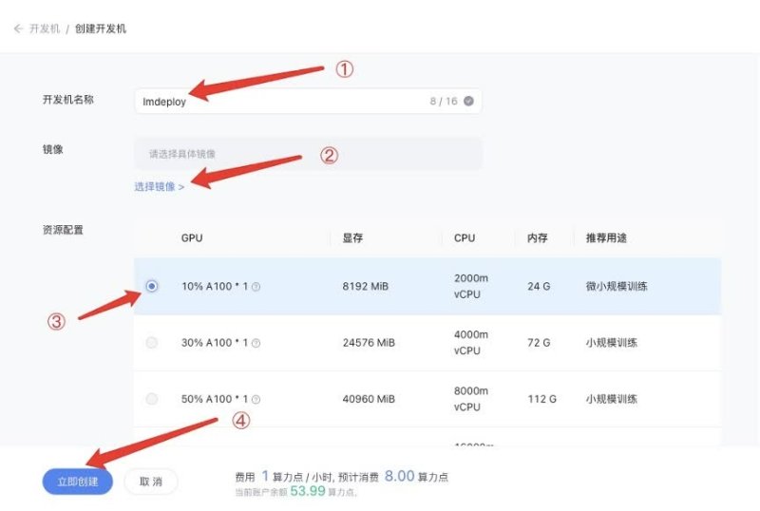Select the 30% A100 * 1 radio button

click(x=152, y=343)
